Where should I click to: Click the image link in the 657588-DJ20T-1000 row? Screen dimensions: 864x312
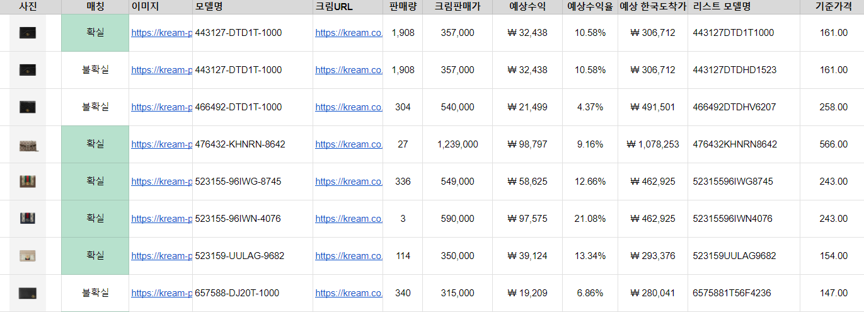(x=161, y=293)
